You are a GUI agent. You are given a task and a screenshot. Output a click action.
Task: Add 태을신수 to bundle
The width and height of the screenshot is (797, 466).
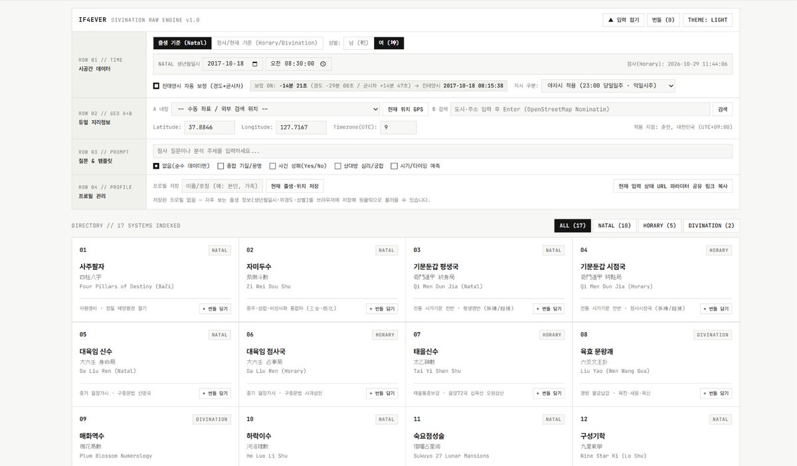(x=549, y=393)
